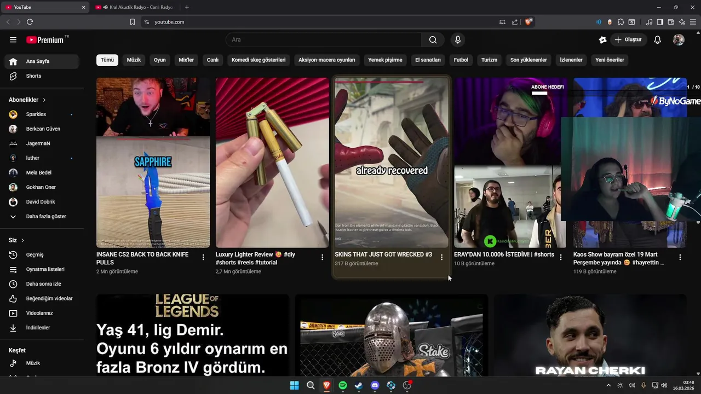This screenshot has height=394, width=701.
Task: Open Berkcan Güven channel subscription
Action: (x=42, y=129)
